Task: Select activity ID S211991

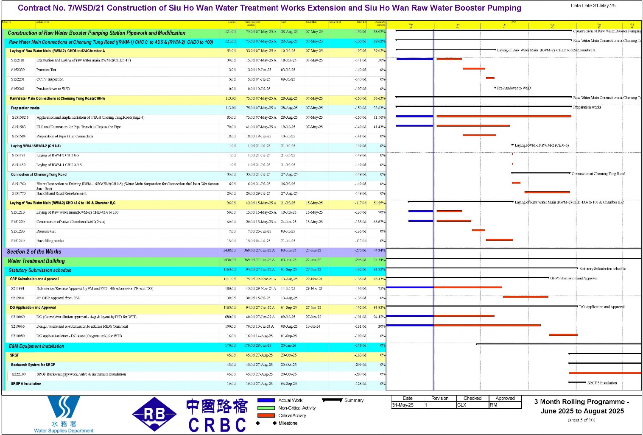Action: 18,288
